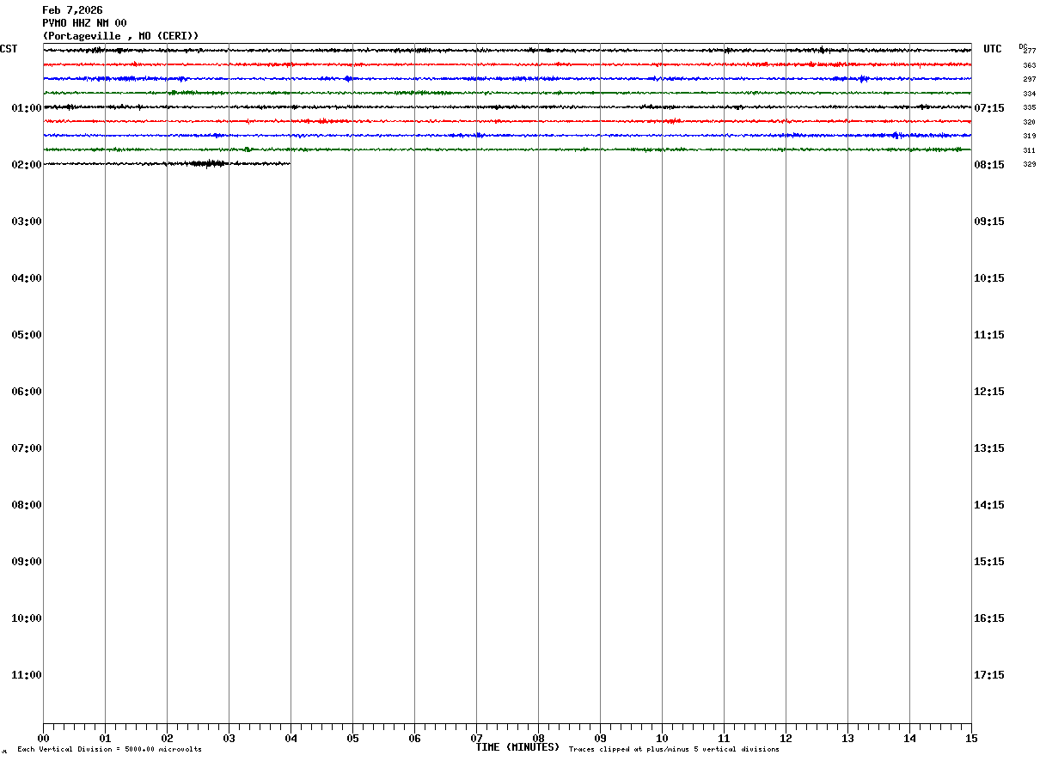This screenshot has height=761, width=1040.
Task: Click the minute 12 axis label
Action: [786, 739]
